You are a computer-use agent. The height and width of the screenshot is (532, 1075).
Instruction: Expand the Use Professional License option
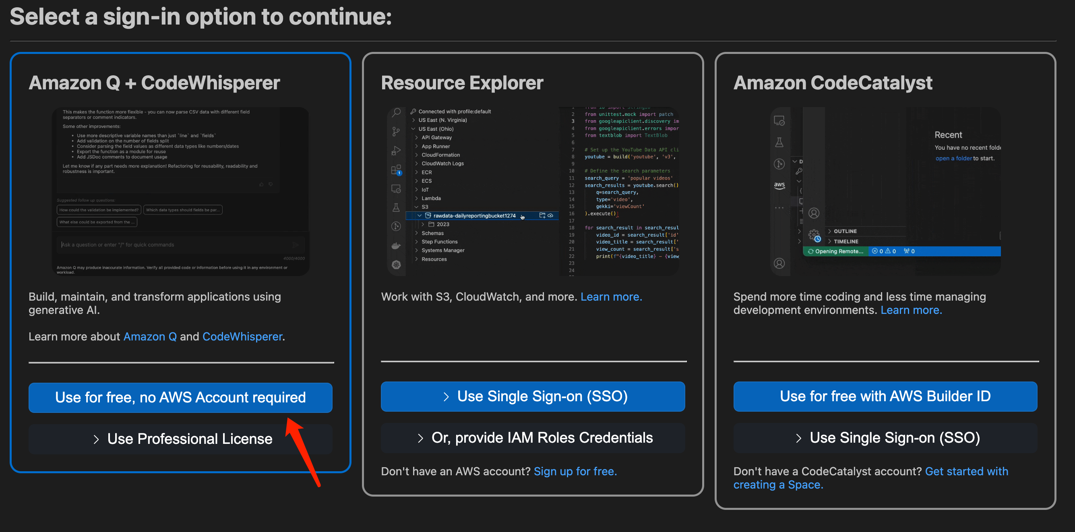[x=180, y=439]
